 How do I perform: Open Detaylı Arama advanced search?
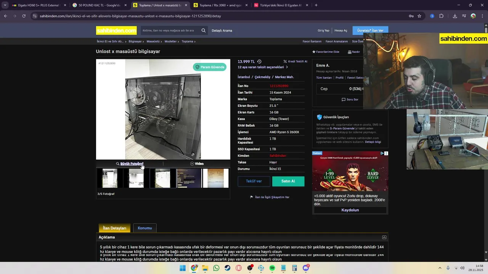point(222,30)
